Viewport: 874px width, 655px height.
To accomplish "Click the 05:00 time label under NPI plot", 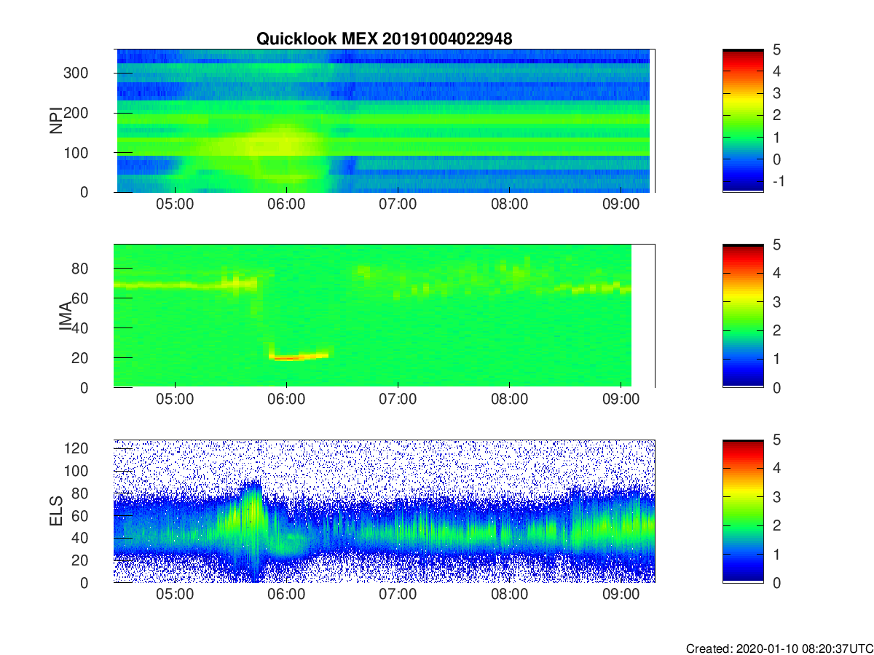I will pos(175,205).
